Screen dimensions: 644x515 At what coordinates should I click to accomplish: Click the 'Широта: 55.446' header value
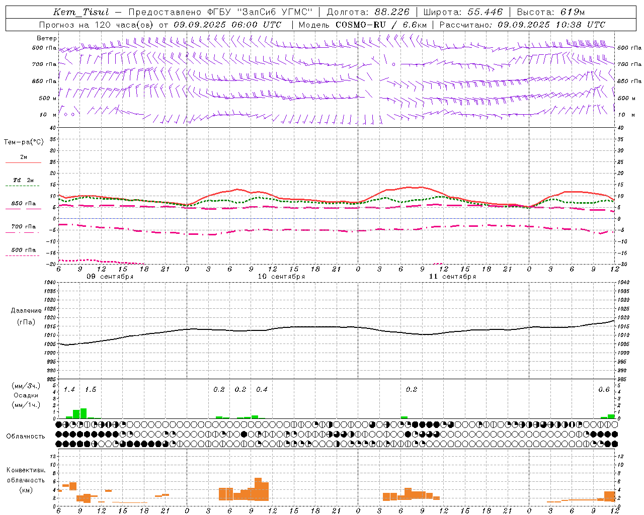pos(463,12)
